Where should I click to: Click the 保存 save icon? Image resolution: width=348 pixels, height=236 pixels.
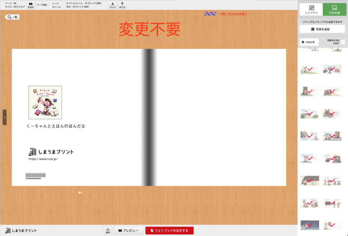pyautogui.click(x=108, y=231)
